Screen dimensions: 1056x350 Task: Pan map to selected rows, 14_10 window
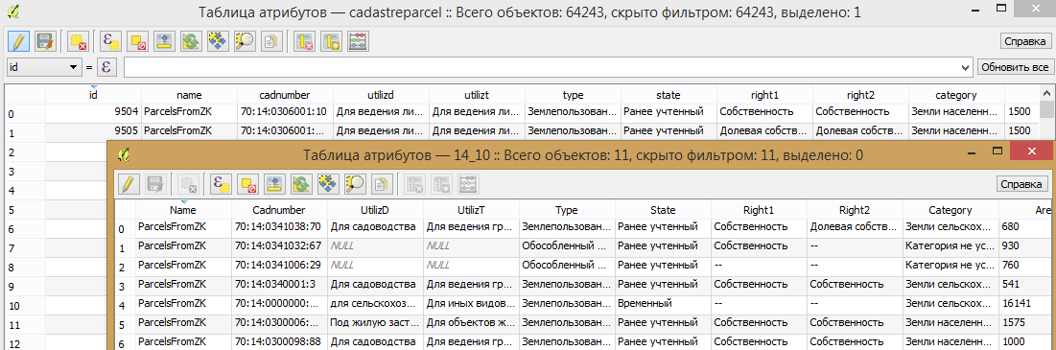(327, 184)
